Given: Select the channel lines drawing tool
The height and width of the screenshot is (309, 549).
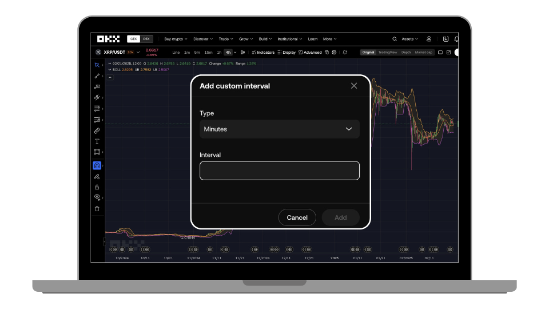Looking at the screenshot, I should [x=97, y=97].
